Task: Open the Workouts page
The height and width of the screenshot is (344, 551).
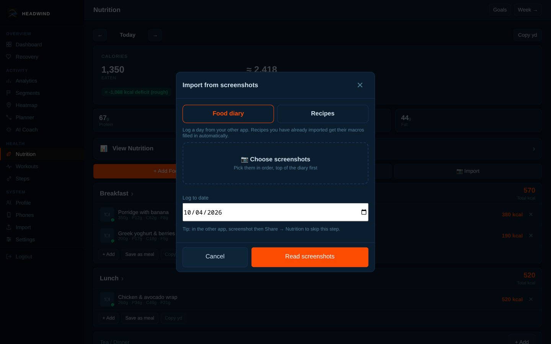Action: coord(42,166)
